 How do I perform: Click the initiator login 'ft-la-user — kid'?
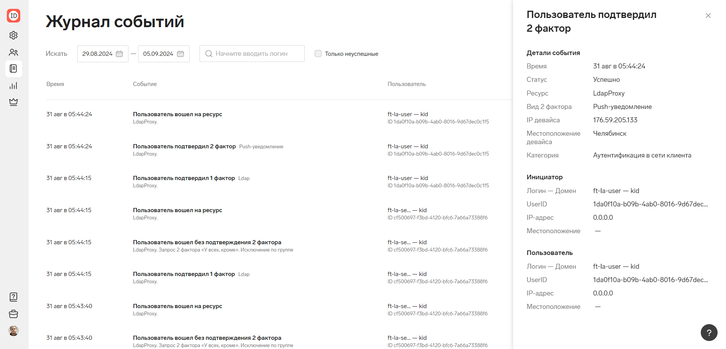point(616,191)
